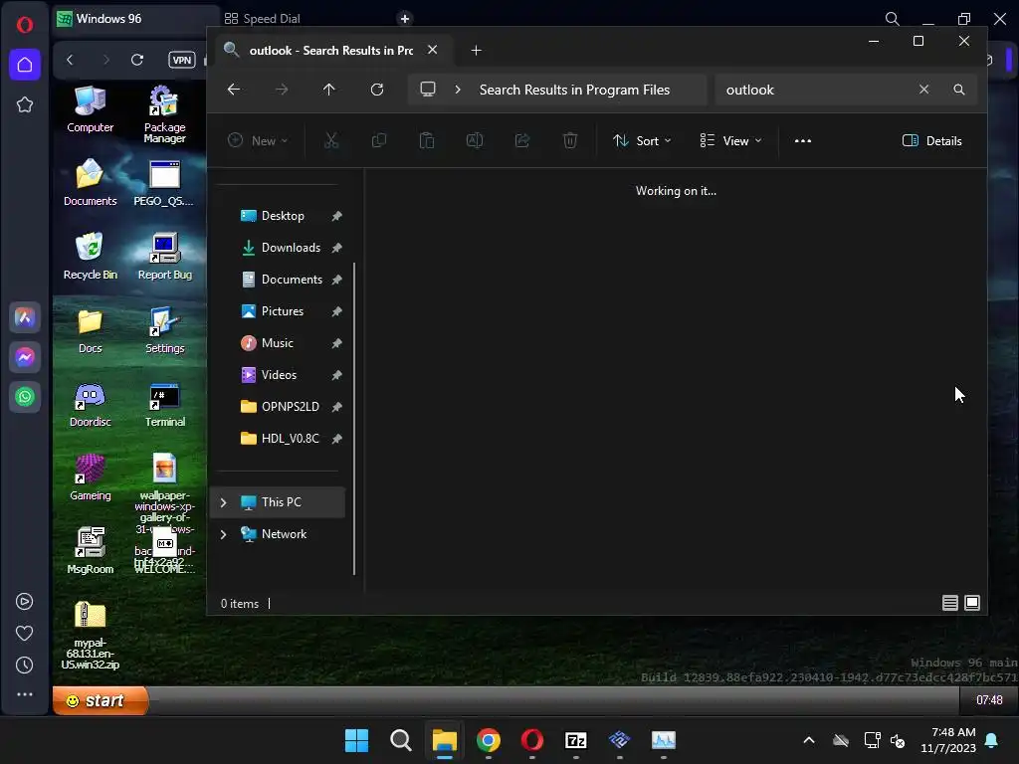Add a new File Explorer tab

point(476,51)
